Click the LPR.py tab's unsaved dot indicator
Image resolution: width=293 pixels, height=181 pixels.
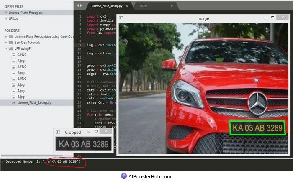click(172, 6)
